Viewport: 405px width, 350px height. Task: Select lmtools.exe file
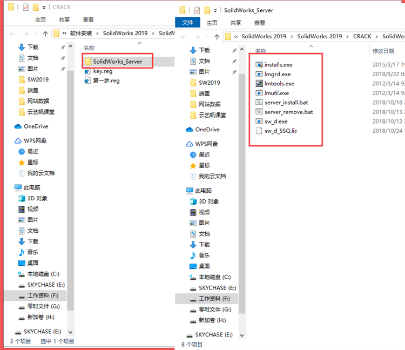(275, 83)
